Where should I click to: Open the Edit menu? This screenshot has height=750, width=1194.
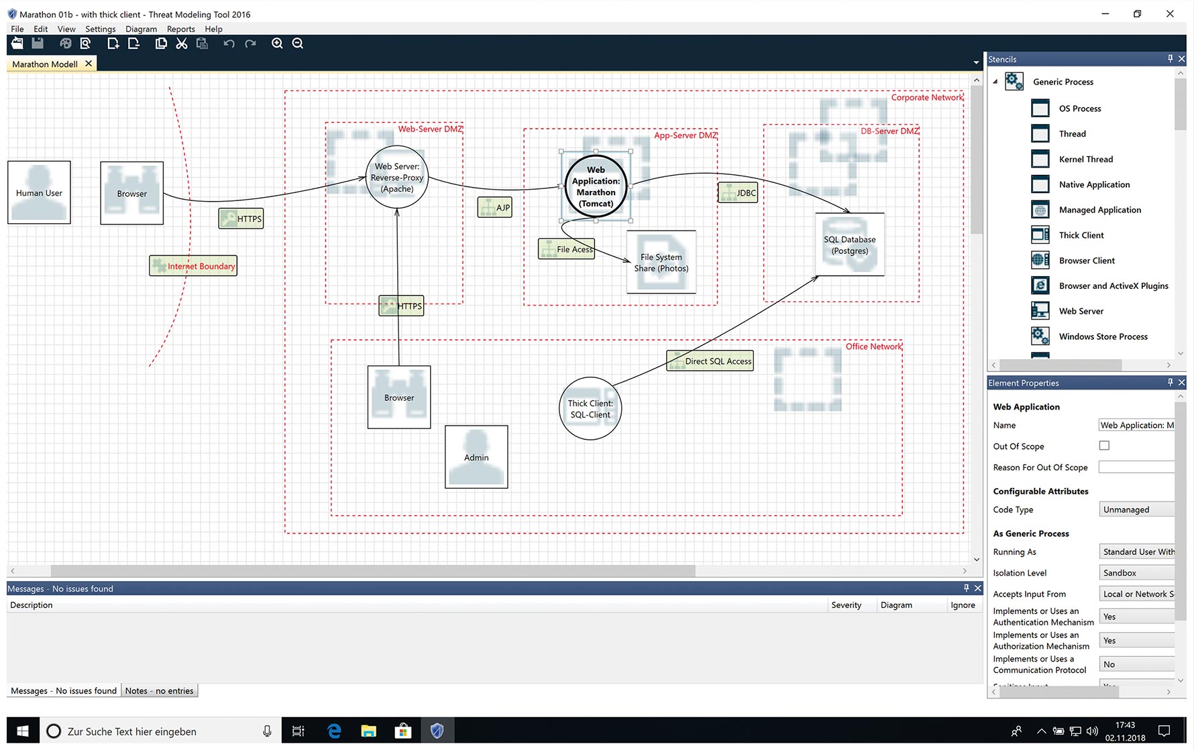[40, 29]
